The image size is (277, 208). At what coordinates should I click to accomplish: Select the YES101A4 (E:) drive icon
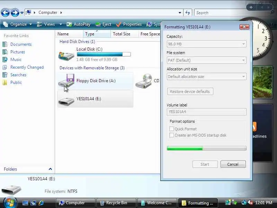(66, 101)
